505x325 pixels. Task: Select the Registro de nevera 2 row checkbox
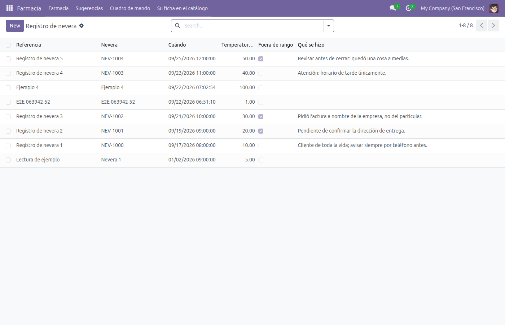point(8,131)
